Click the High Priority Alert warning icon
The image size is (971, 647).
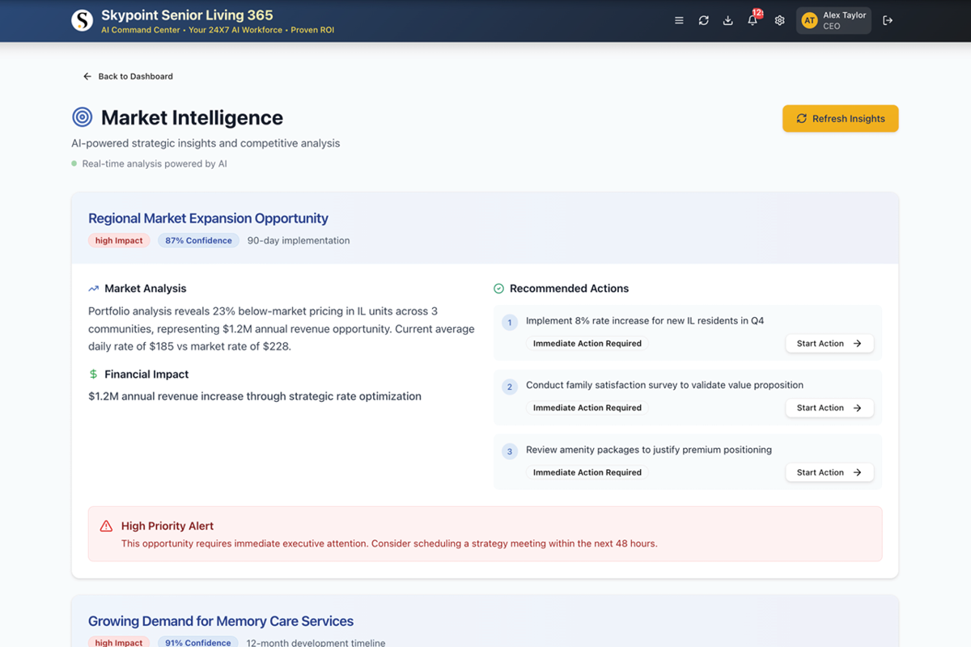pyautogui.click(x=106, y=526)
